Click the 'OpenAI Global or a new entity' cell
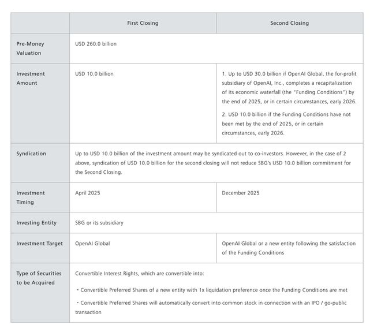381x332 pixels. pos(289,248)
